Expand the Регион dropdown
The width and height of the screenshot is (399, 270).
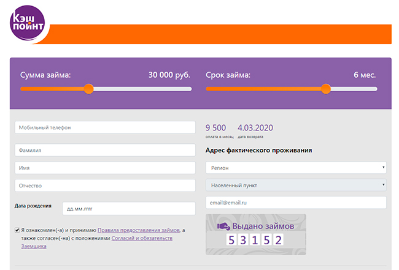(295, 167)
